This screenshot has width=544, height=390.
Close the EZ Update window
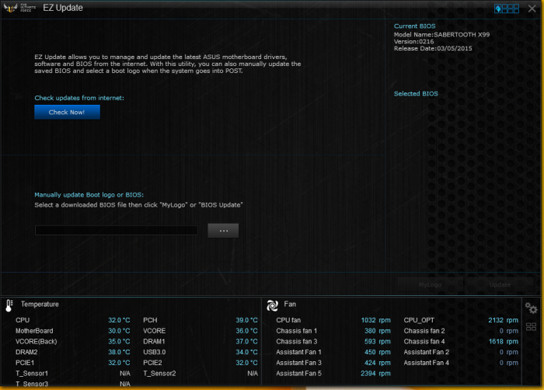point(532,9)
